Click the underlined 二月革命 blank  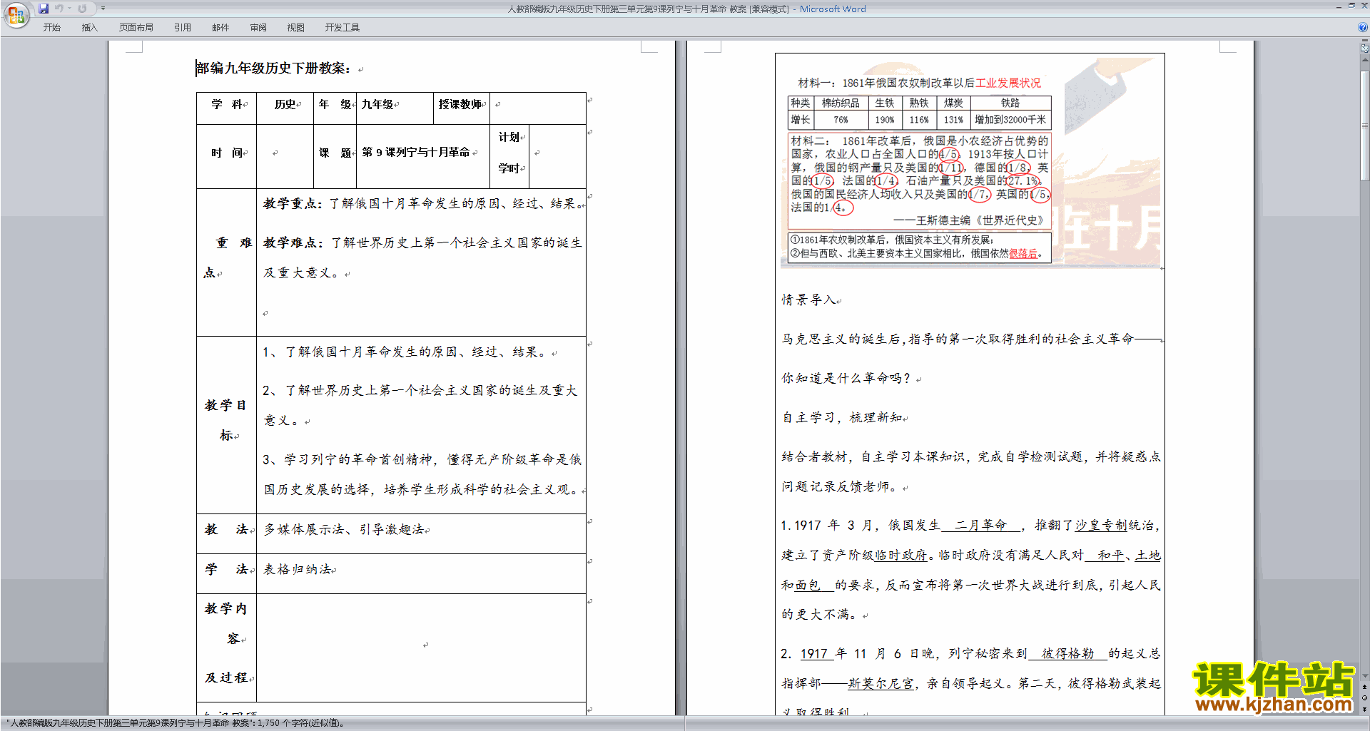pyautogui.click(x=981, y=526)
